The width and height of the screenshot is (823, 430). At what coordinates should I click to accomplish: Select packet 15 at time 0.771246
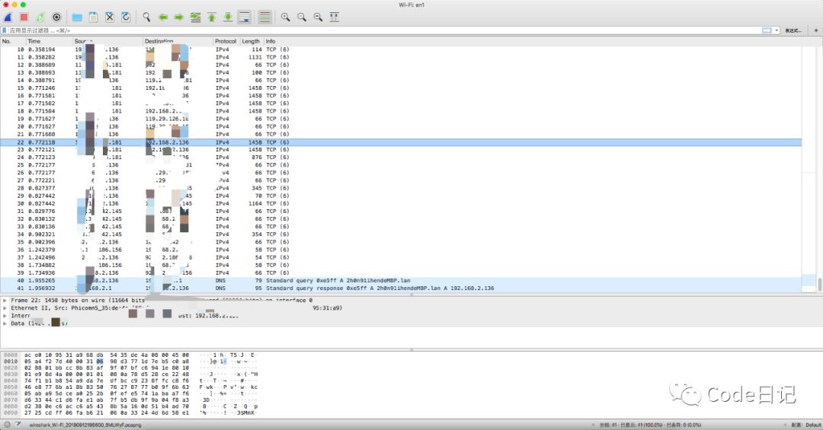click(x=401, y=88)
